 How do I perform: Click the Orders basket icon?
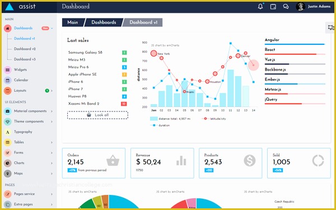(x=113, y=161)
